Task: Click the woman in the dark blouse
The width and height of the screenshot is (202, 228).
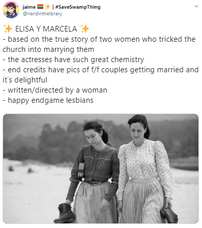Action: point(93,172)
